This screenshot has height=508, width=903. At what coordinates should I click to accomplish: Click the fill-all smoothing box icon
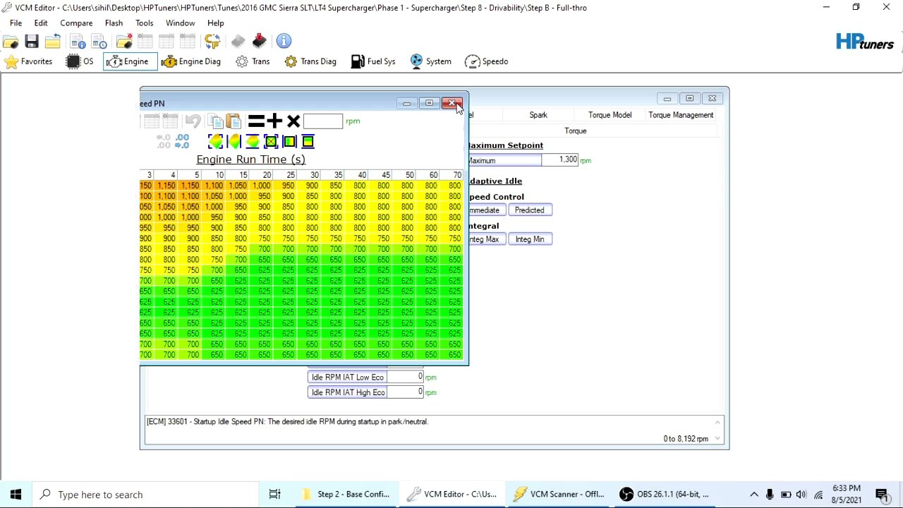[x=271, y=142]
